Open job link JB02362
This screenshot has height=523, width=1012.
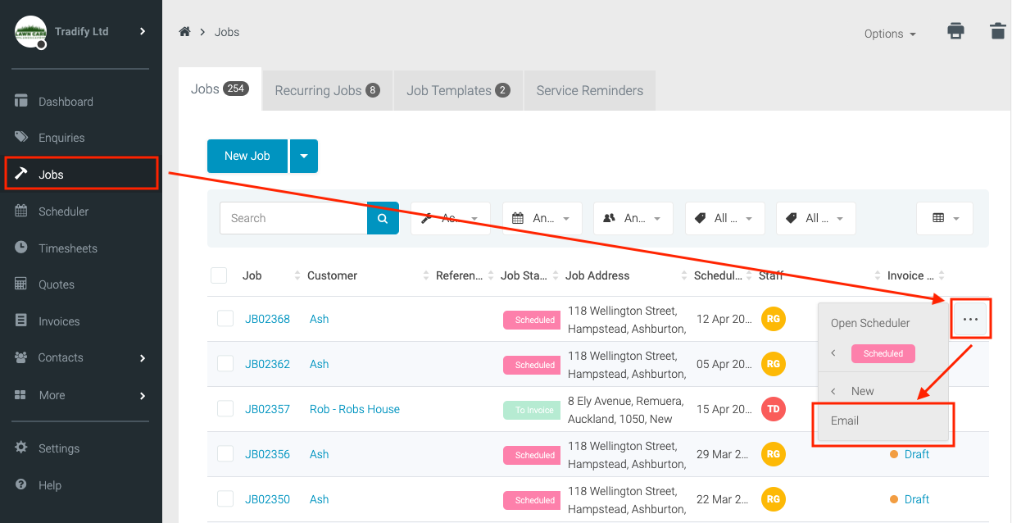click(x=267, y=364)
